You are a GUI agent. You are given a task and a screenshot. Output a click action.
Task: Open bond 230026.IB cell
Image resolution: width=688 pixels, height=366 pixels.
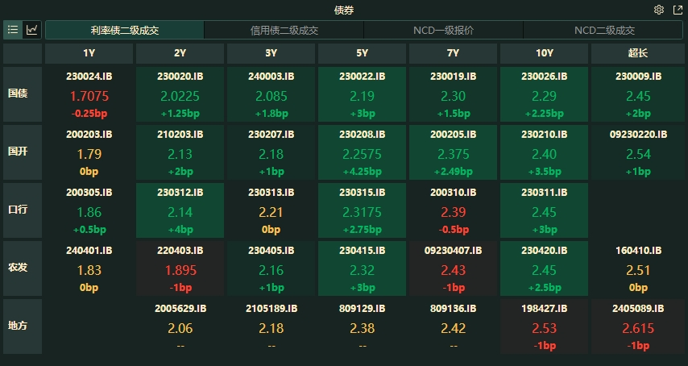coord(544,94)
